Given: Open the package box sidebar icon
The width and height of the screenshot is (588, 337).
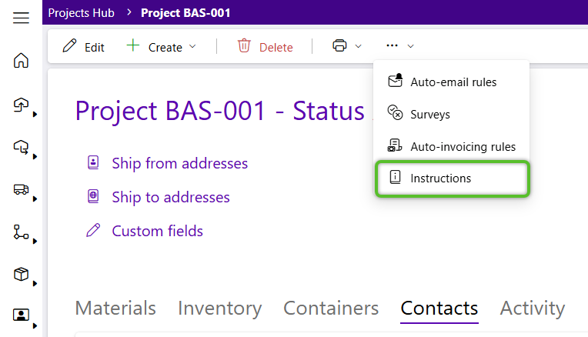Looking at the screenshot, I should tap(21, 274).
